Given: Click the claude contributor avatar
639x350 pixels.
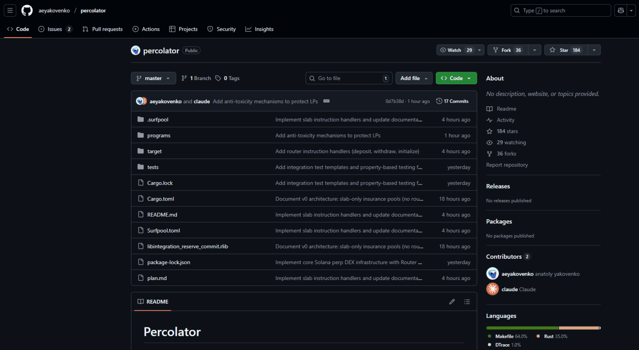Looking at the screenshot, I should [x=492, y=289].
